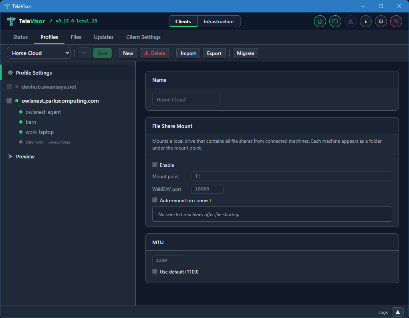Click the Delete profile button

155,53
